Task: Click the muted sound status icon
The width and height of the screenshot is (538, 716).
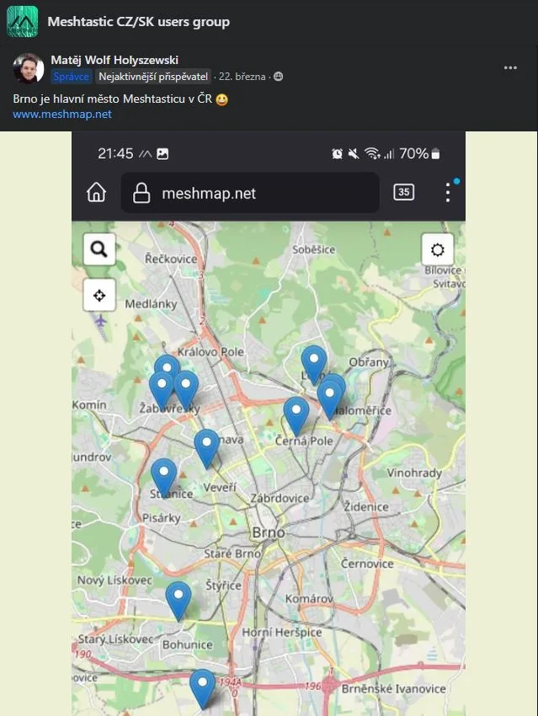Action: (x=353, y=154)
